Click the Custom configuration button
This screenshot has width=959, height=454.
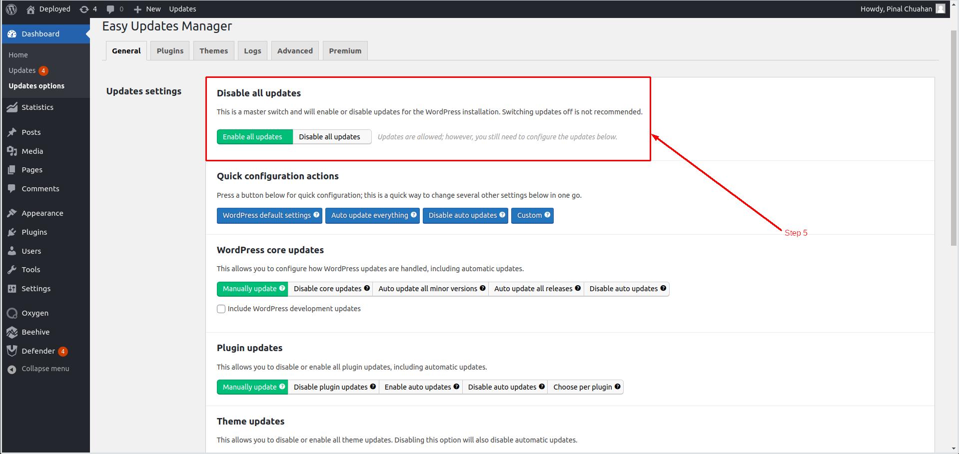coord(532,216)
